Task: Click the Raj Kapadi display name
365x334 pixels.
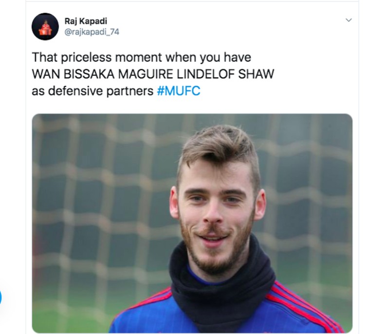Action: click(x=86, y=21)
